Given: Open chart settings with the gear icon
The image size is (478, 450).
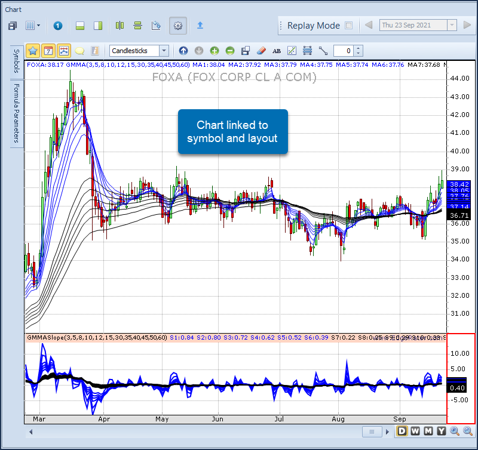Looking at the screenshot, I should (x=178, y=26).
